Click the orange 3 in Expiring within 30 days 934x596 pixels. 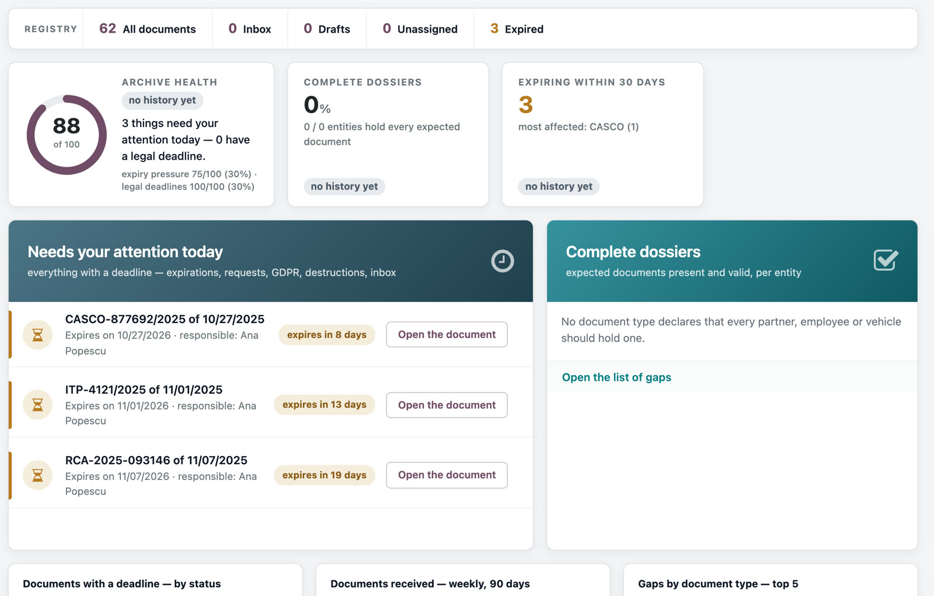coord(525,105)
